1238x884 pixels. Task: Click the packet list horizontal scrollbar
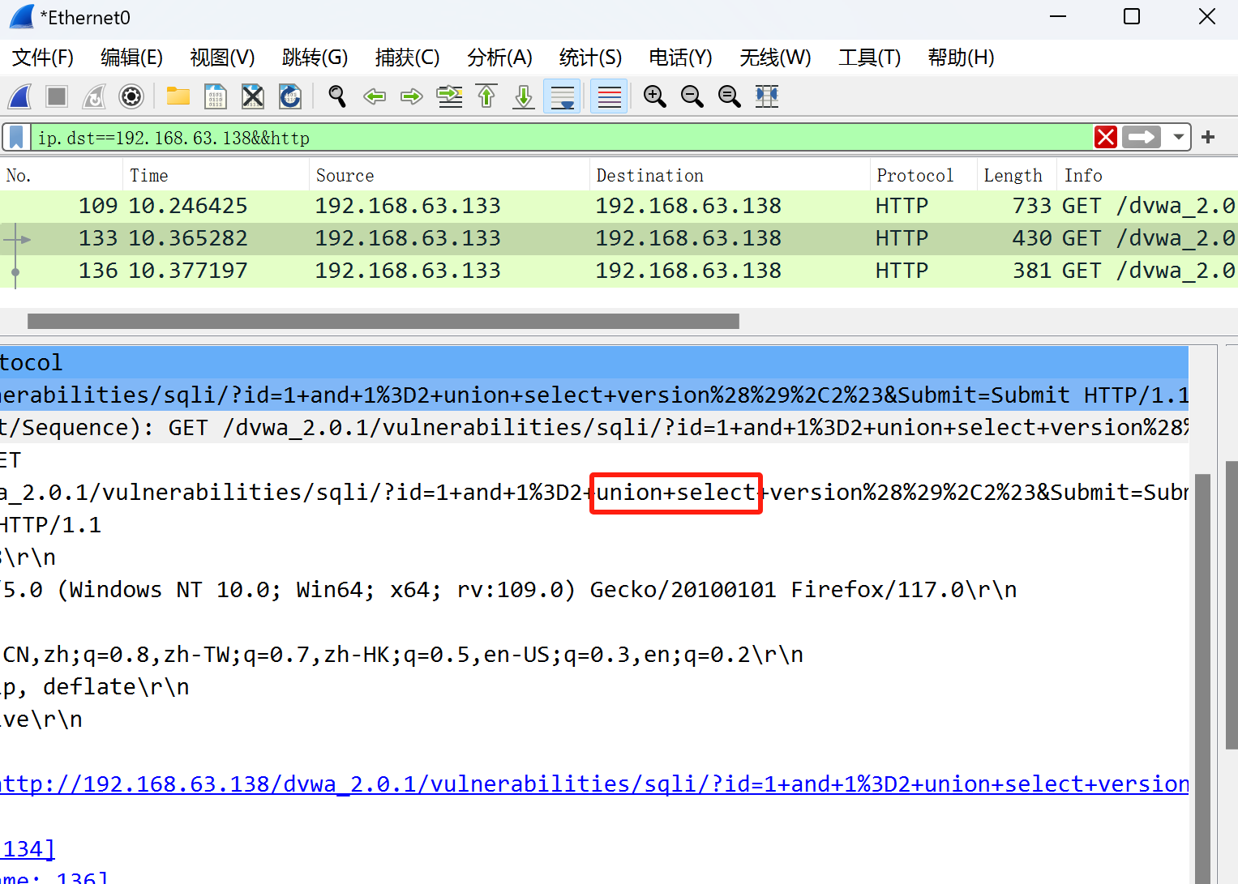tap(383, 321)
